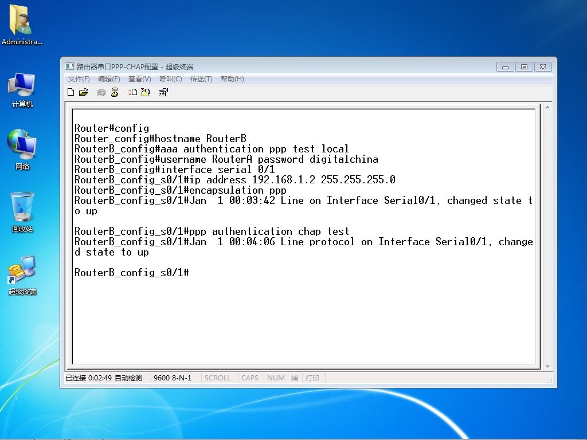Click the scrollbar up arrow
The height and width of the screenshot is (440, 587).
click(x=547, y=108)
